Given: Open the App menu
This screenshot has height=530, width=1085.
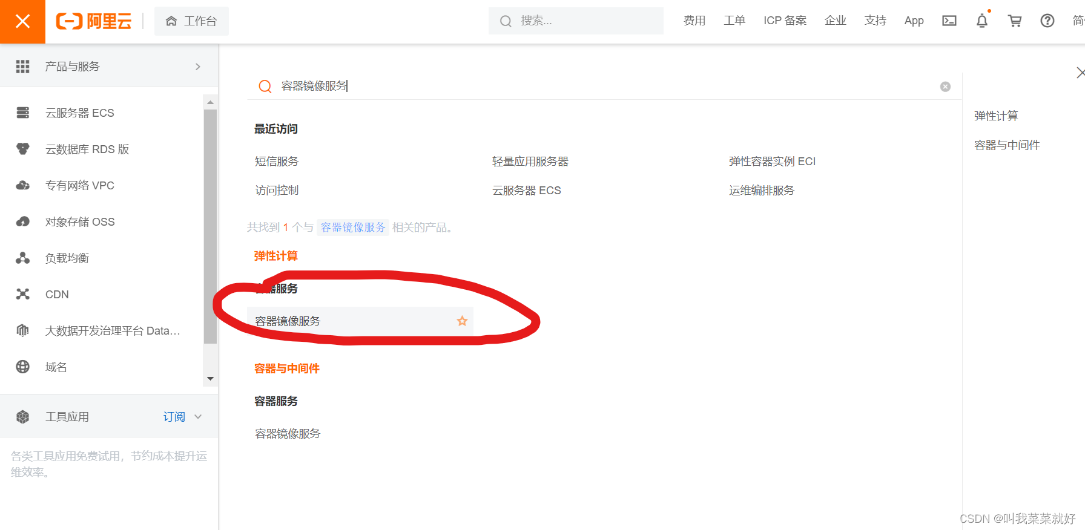Looking at the screenshot, I should 914,21.
